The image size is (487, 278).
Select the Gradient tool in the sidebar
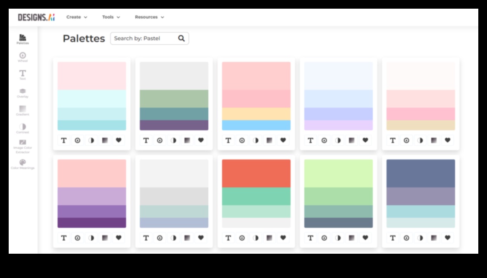[x=23, y=110]
